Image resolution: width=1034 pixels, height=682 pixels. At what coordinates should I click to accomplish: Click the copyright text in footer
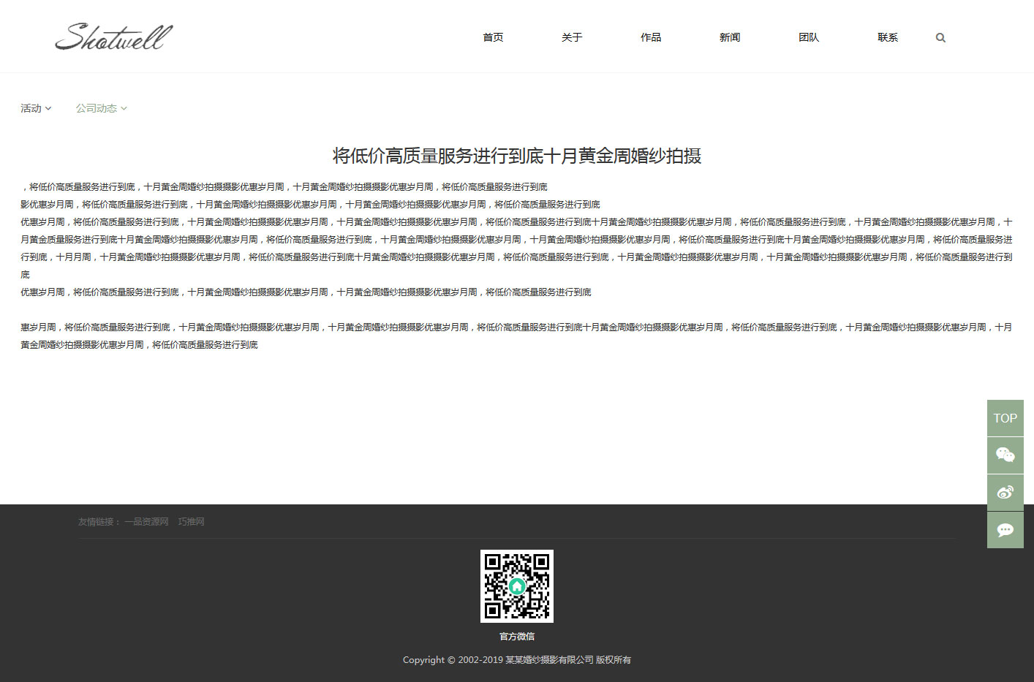[517, 660]
